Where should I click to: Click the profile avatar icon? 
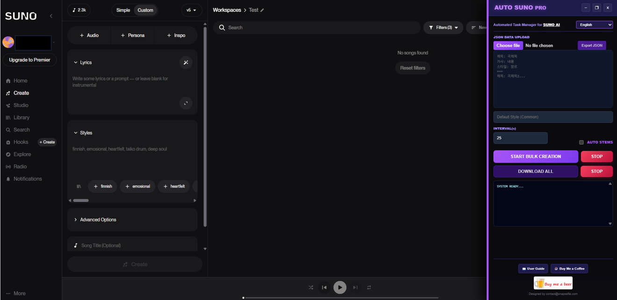(8, 42)
